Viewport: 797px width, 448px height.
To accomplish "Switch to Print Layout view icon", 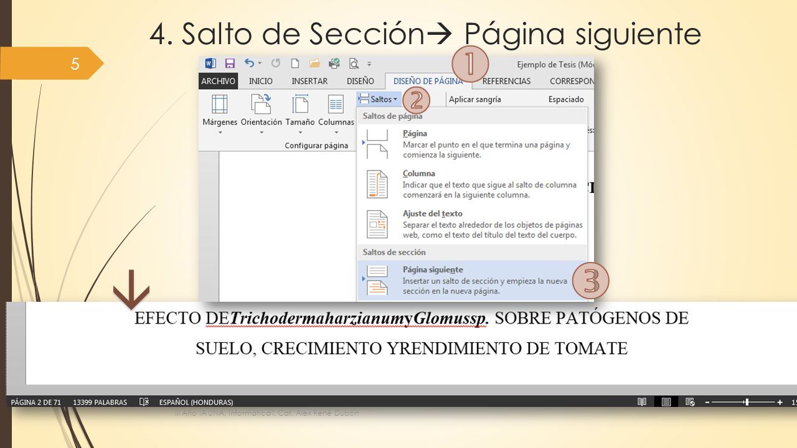I will click(x=666, y=403).
